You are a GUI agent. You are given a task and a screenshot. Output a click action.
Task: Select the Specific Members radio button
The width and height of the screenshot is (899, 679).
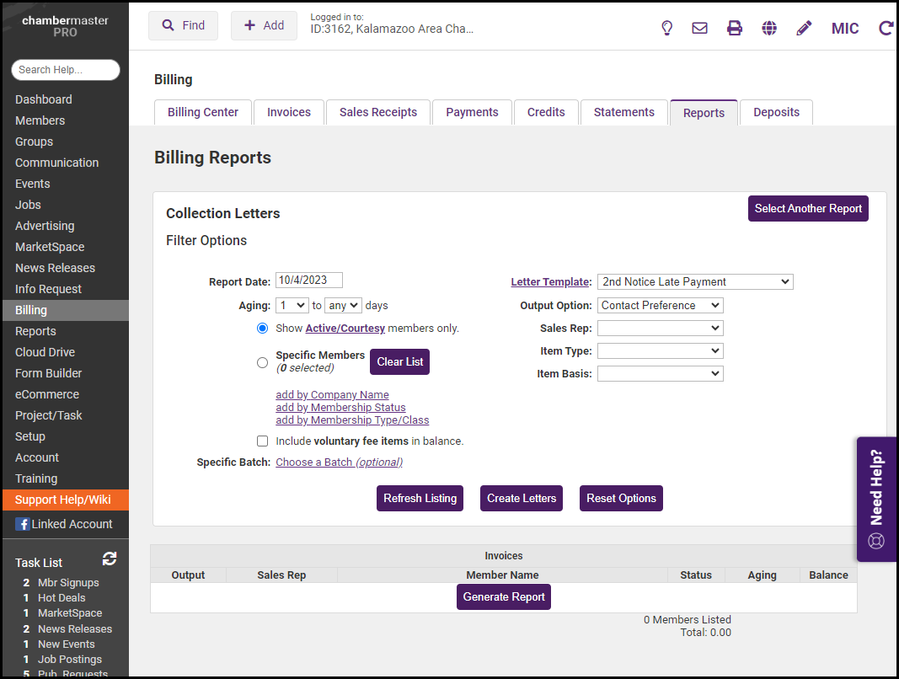click(x=262, y=362)
